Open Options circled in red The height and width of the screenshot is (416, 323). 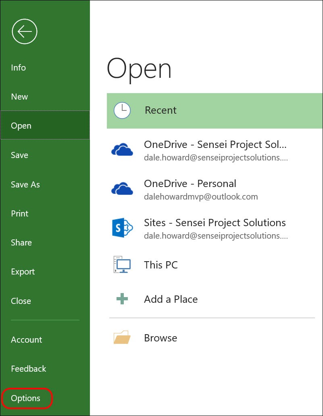26,398
